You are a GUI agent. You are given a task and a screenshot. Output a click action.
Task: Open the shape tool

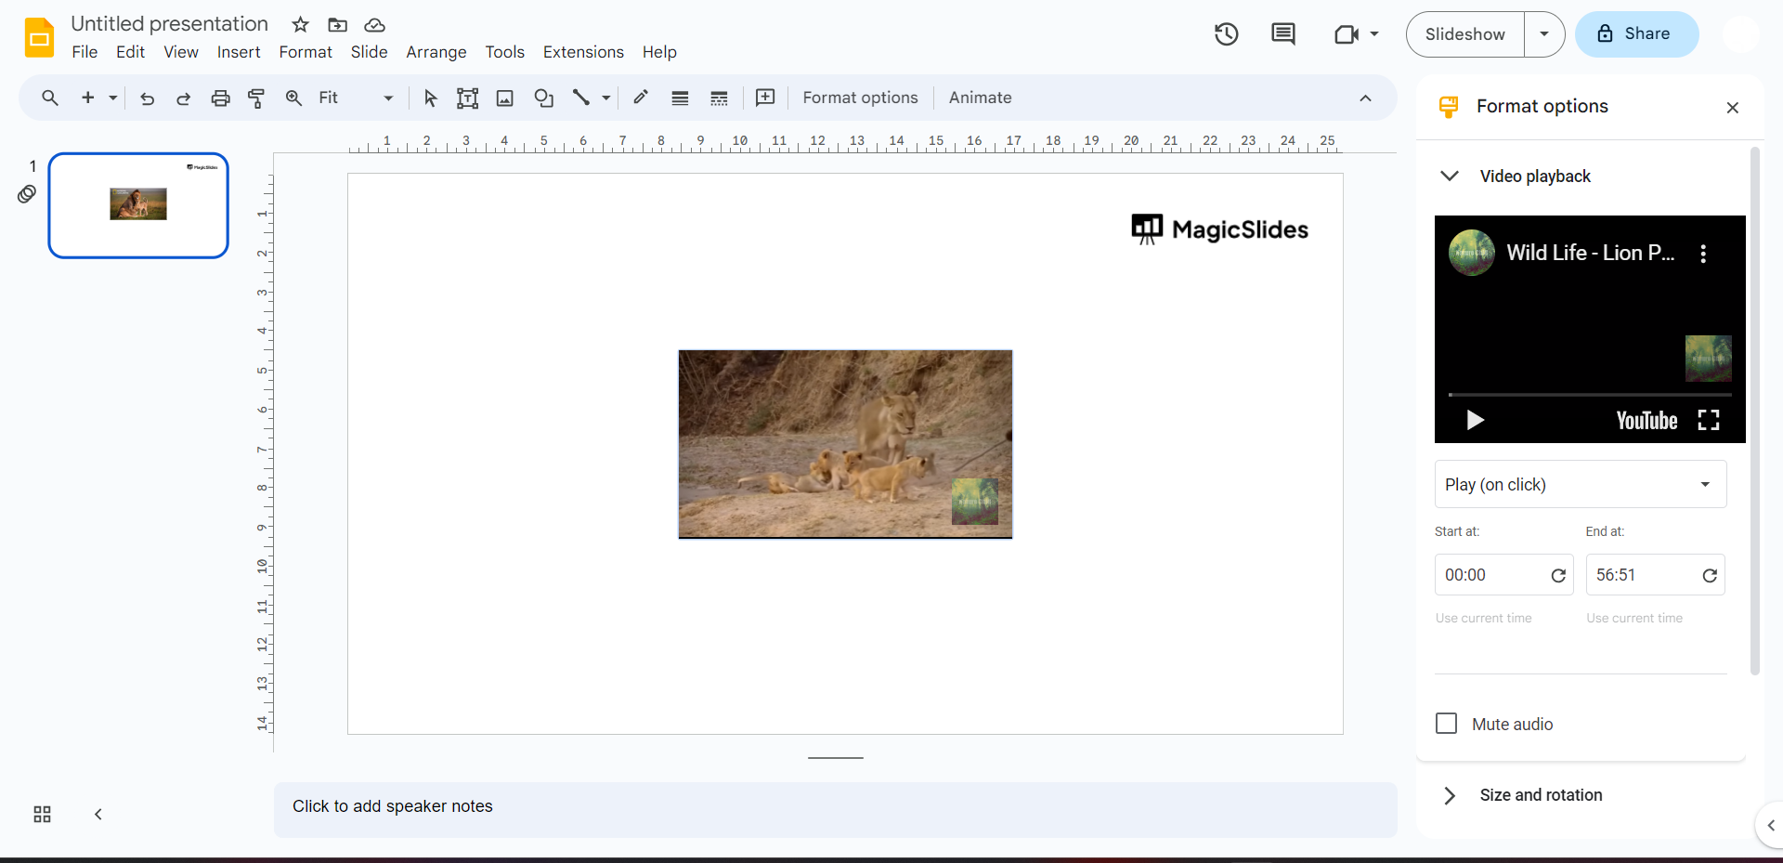(x=543, y=98)
